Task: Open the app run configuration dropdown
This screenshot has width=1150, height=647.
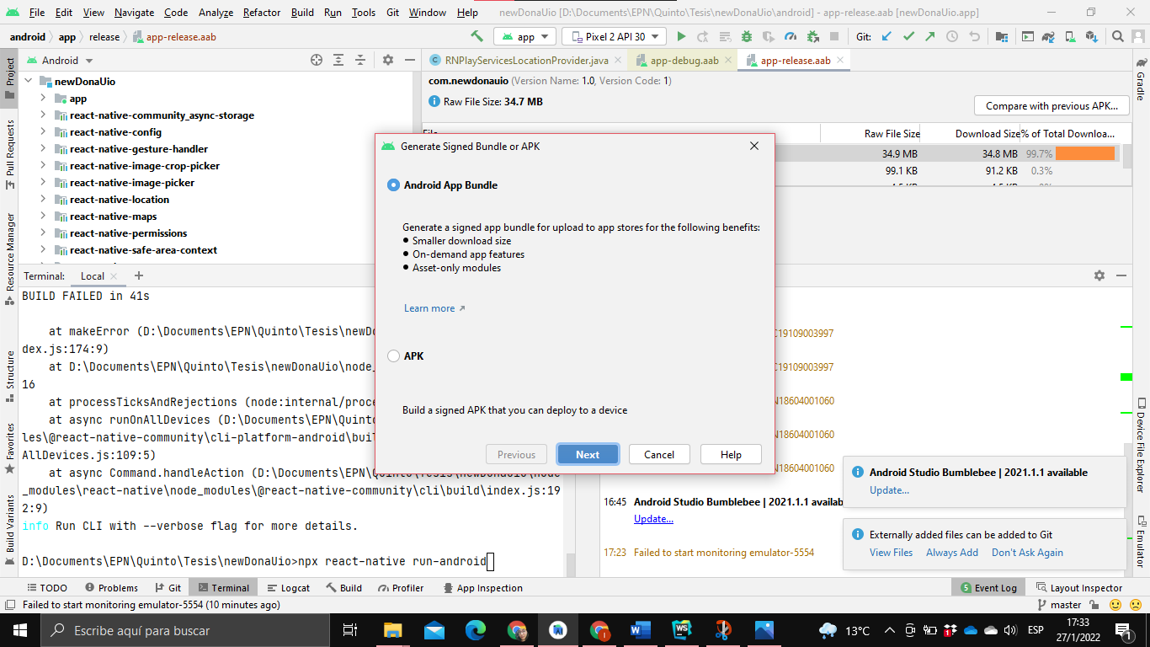Action: pyautogui.click(x=524, y=36)
